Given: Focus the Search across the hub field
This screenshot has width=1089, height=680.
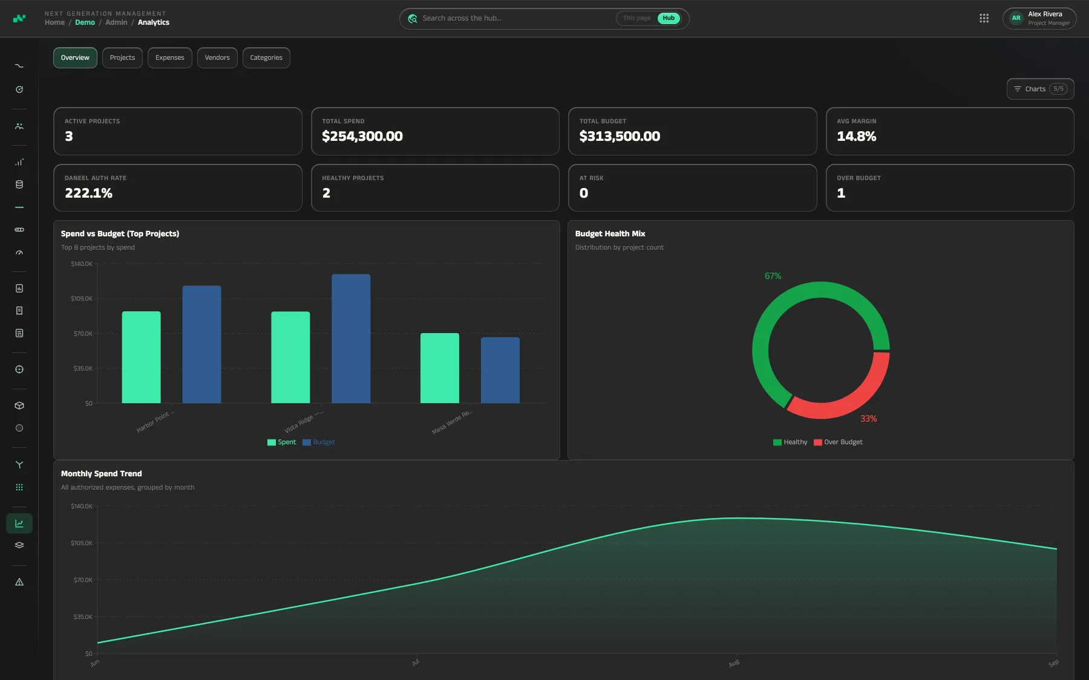Looking at the screenshot, I should click(x=517, y=18).
